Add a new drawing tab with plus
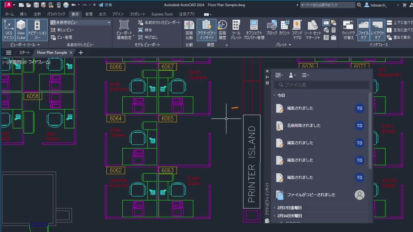Image resolution: width=413 pixels, height=232 pixels. pyautogui.click(x=81, y=53)
